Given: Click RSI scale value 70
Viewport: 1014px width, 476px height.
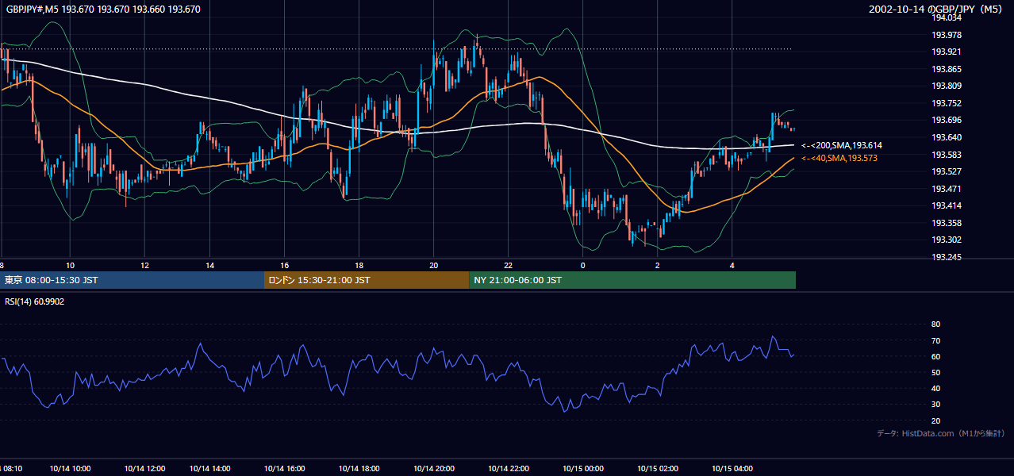Looking at the screenshot, I should coord(935,340).
